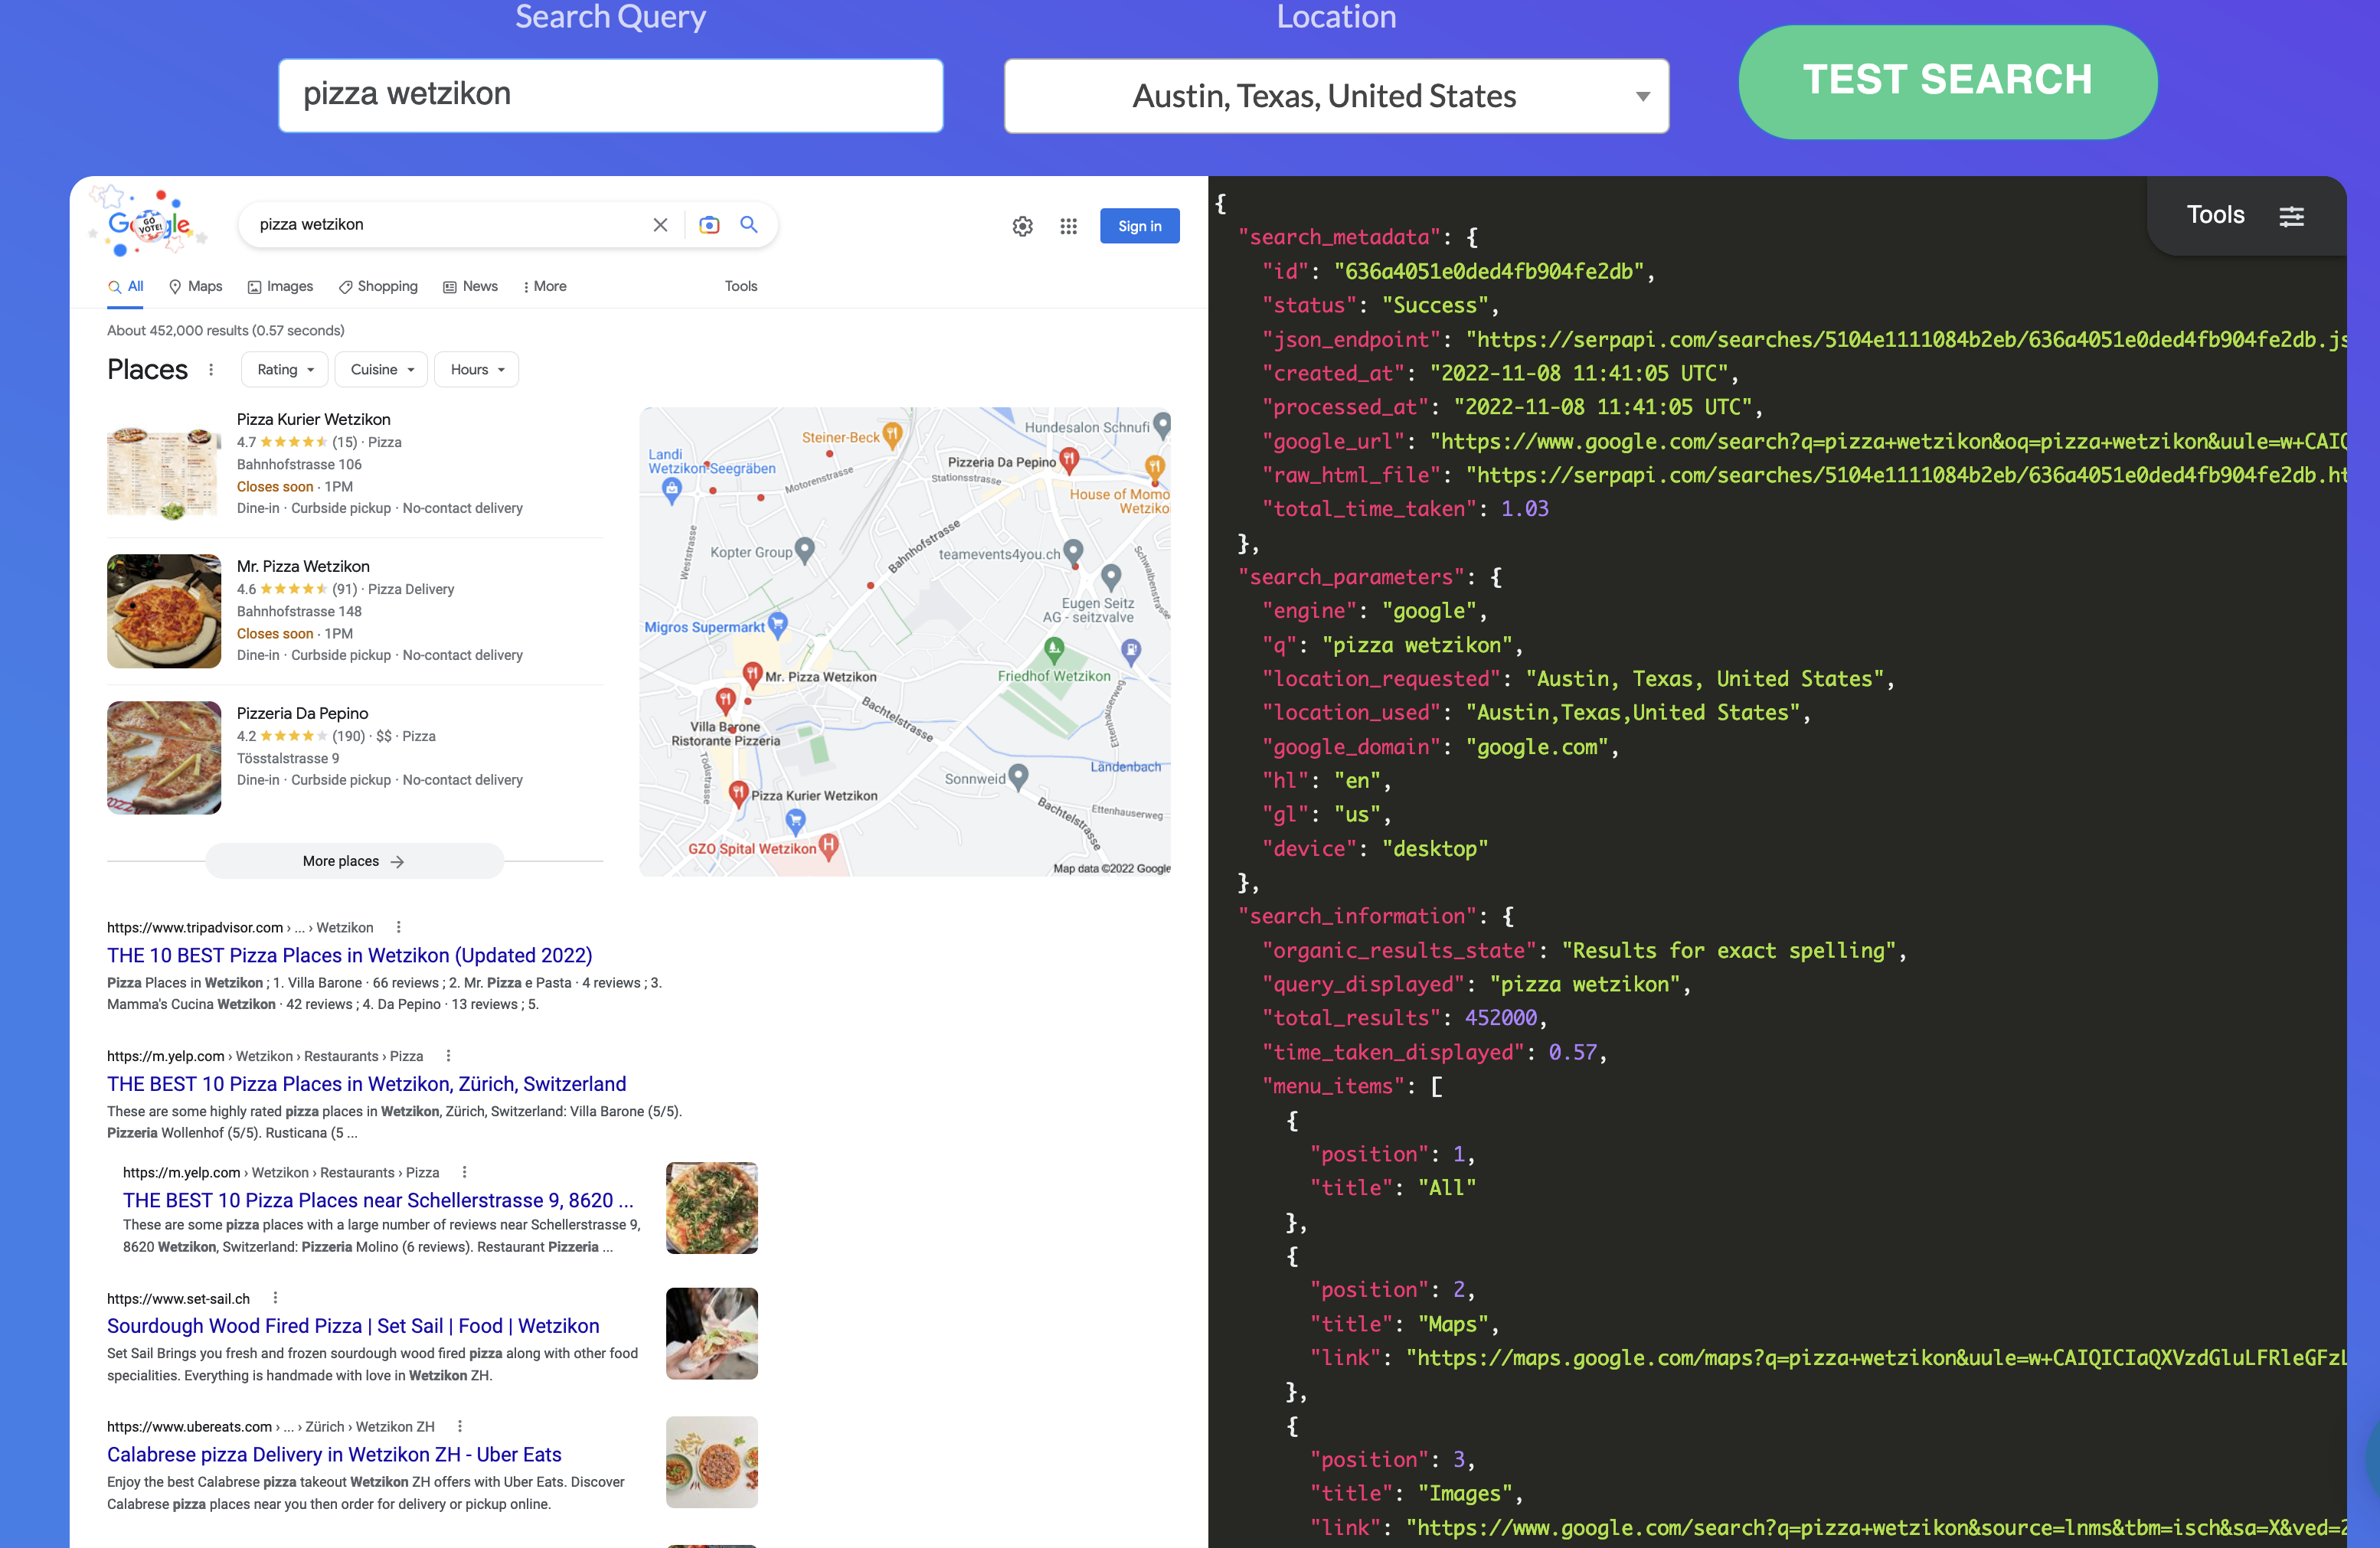Expand the Cuisine filter dropdown
The height and width of the screenshot is (1548, 2380).
(x=381, y=369)
